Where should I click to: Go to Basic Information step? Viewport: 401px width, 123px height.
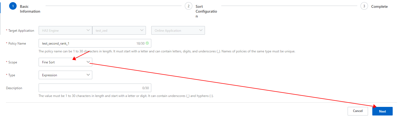click(x=30, y=9)
